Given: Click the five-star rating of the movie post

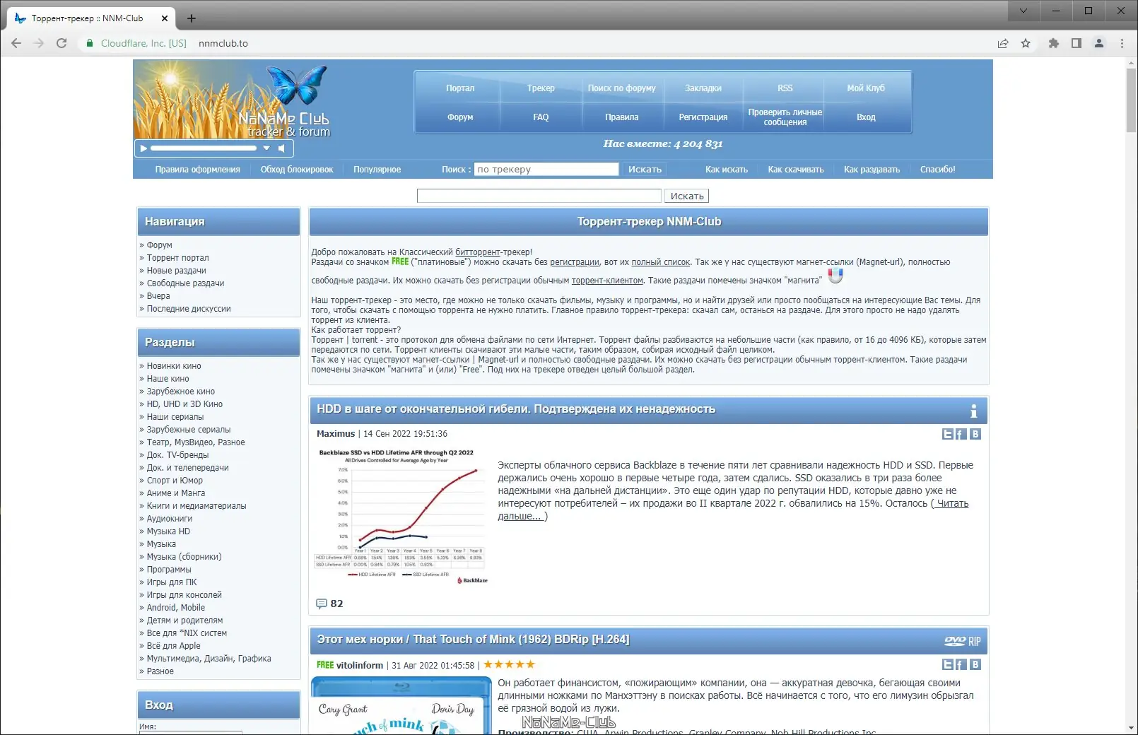Looking at the screenshot, I should click(x=509, y=664).
